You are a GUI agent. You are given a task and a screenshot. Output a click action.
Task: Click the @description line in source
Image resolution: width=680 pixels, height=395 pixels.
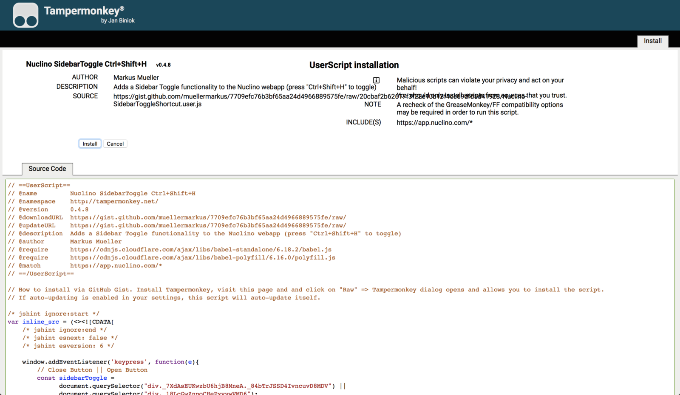204,234
